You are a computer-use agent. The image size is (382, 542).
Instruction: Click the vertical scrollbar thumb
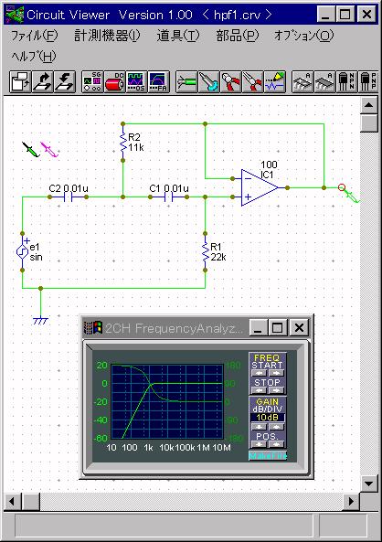click(x=368, y=122)
